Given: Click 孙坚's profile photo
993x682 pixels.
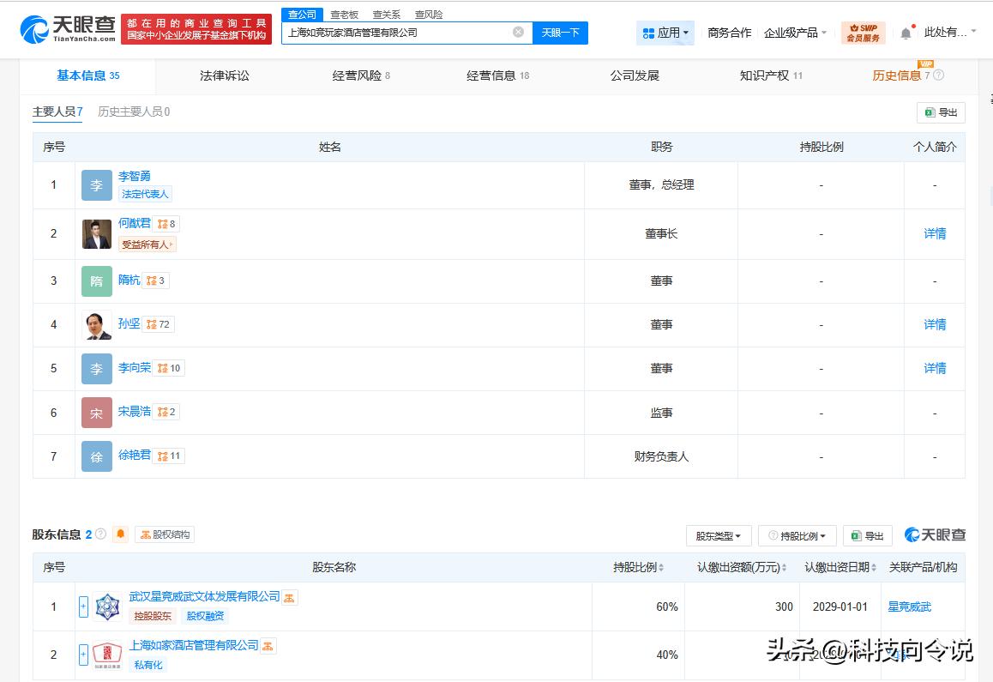Looking at the screenshot, I should tap(97, 324).
